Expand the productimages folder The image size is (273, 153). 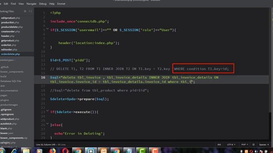click(9, 105)
